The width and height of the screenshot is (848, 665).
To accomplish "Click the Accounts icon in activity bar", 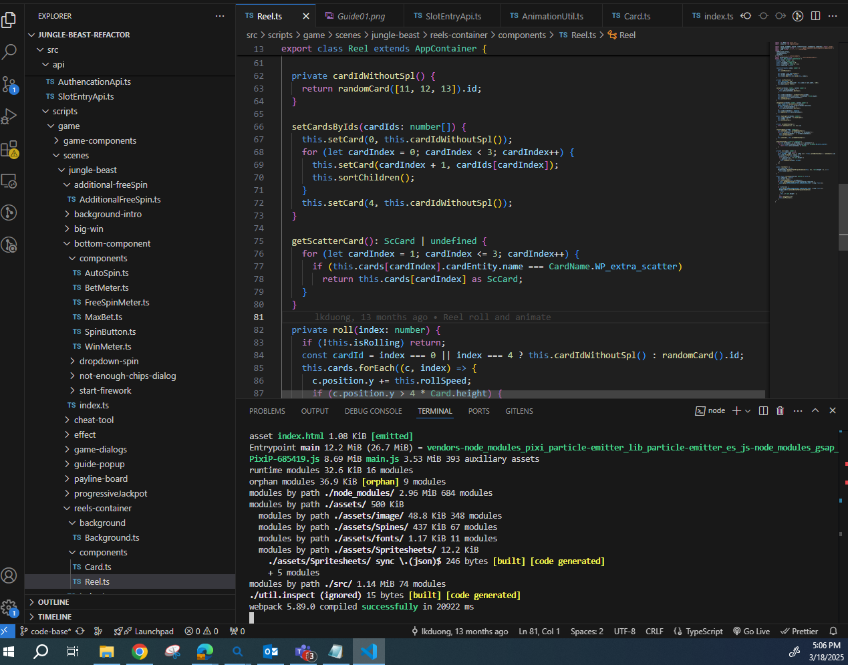I will (x=9, y=575).
